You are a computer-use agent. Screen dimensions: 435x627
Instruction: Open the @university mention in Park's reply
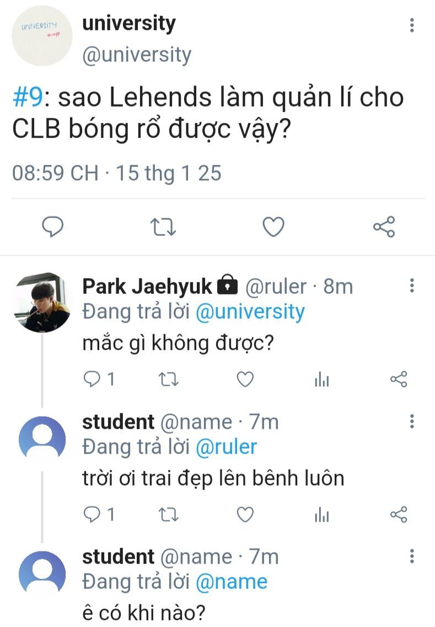point(250,312)
